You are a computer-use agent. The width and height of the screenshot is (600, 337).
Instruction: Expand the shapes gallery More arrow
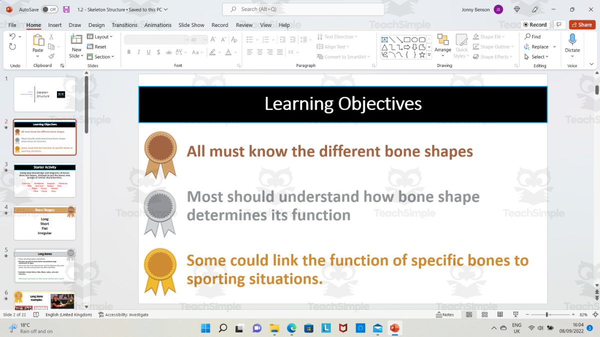429,55
